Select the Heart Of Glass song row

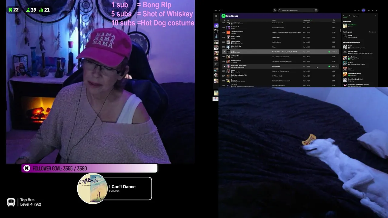pos(280,37)
